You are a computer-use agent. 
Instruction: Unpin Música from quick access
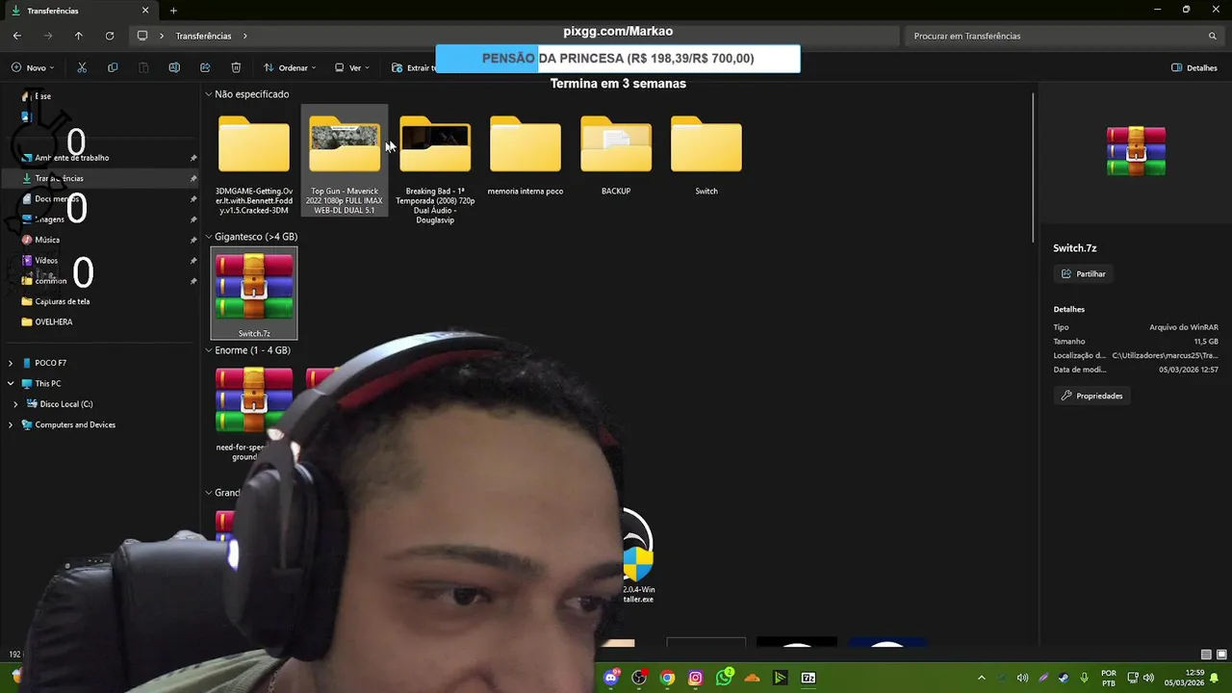(x=193, y=240)
